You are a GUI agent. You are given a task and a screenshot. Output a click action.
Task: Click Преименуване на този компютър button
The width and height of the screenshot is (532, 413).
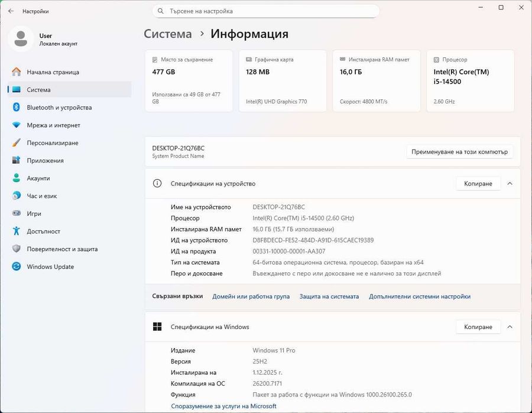tap(459, 152)
